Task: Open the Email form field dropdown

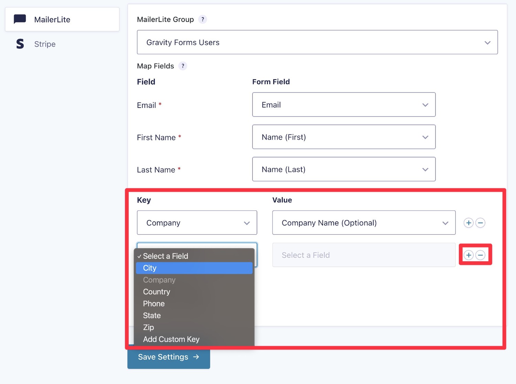Action: coord(344,105)
